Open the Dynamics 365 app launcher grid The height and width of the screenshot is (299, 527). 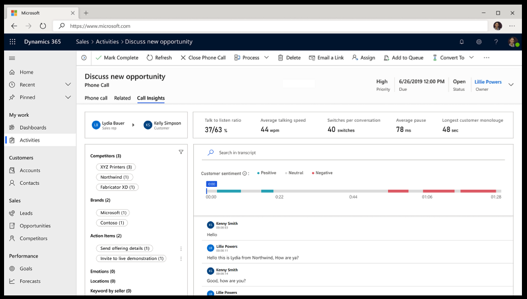pos(13,42)
